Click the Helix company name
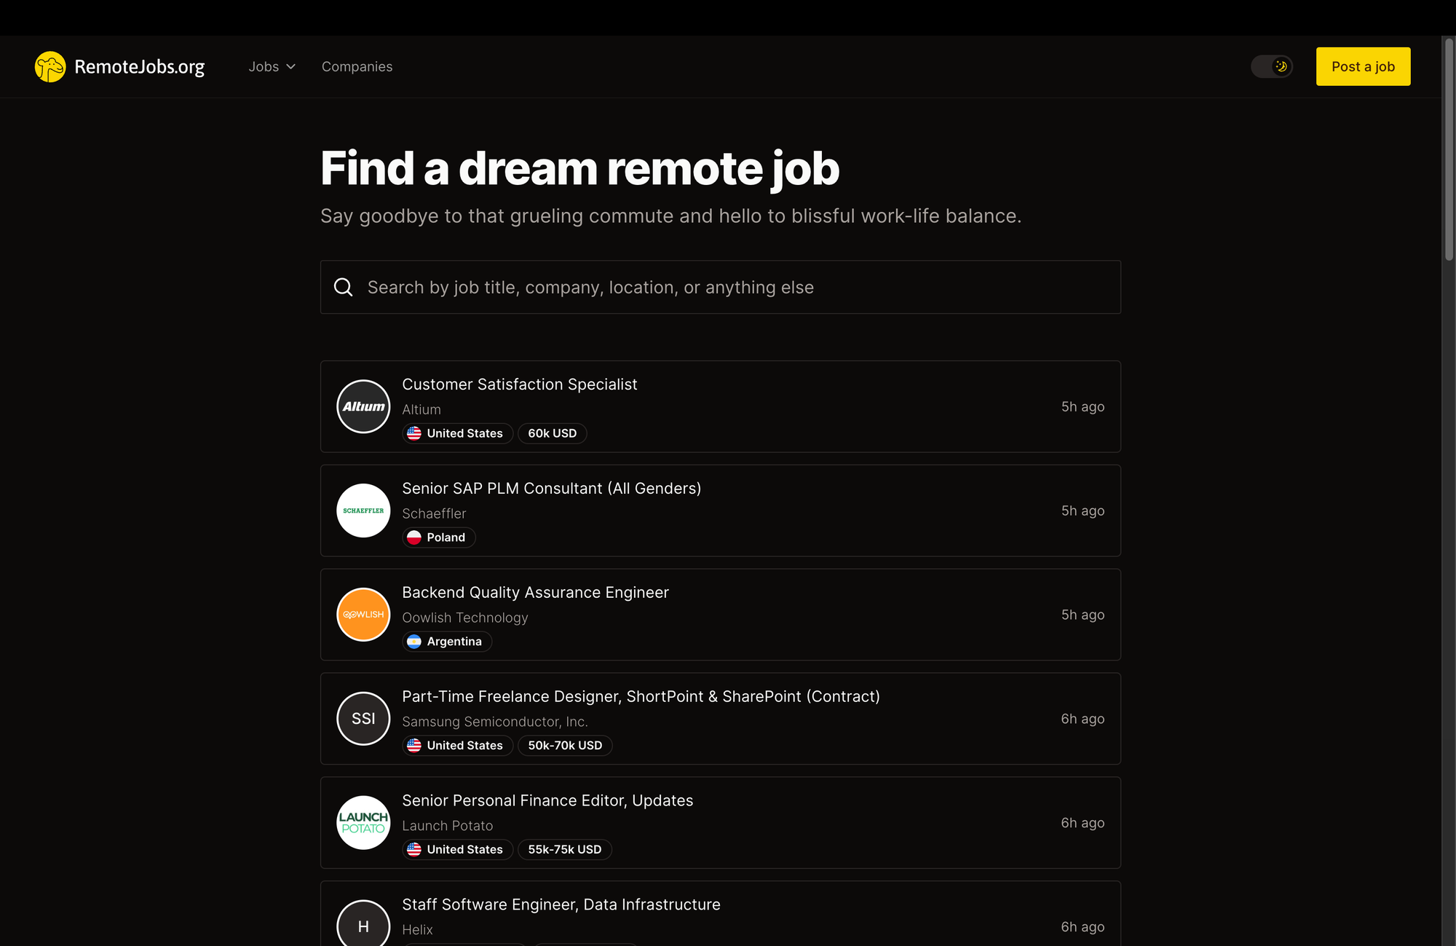This screenshot has width=1456, height=946. (x=417, y=930)
